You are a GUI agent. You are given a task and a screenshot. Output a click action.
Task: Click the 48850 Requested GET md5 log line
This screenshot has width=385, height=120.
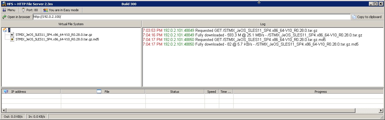[234, 40]
